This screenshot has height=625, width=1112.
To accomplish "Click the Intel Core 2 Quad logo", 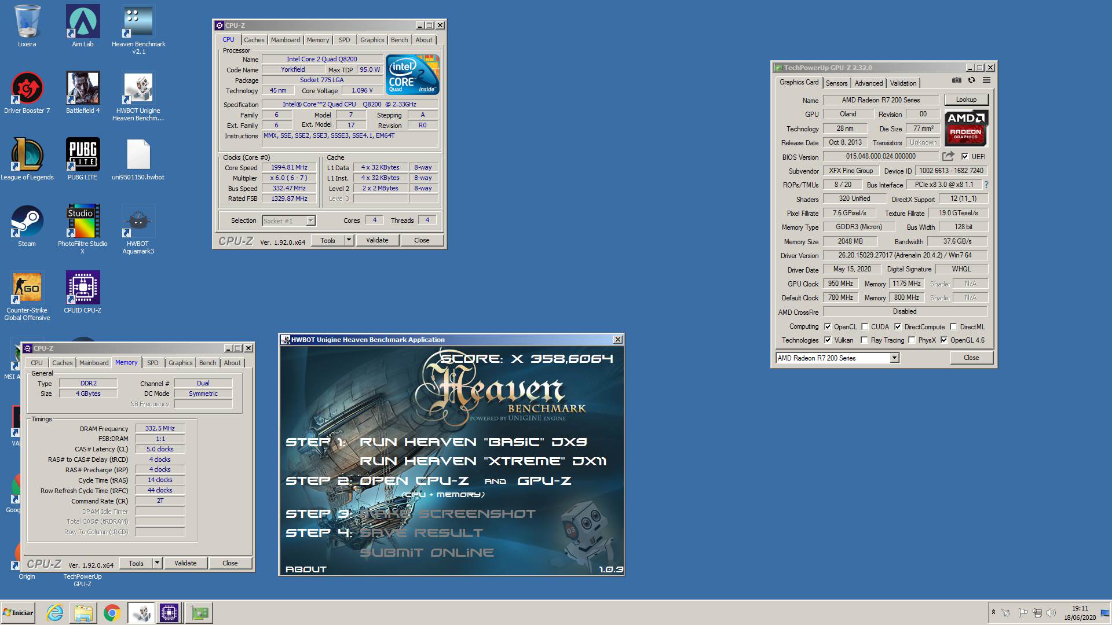I will pyautogui.click(x=412, y=75).
